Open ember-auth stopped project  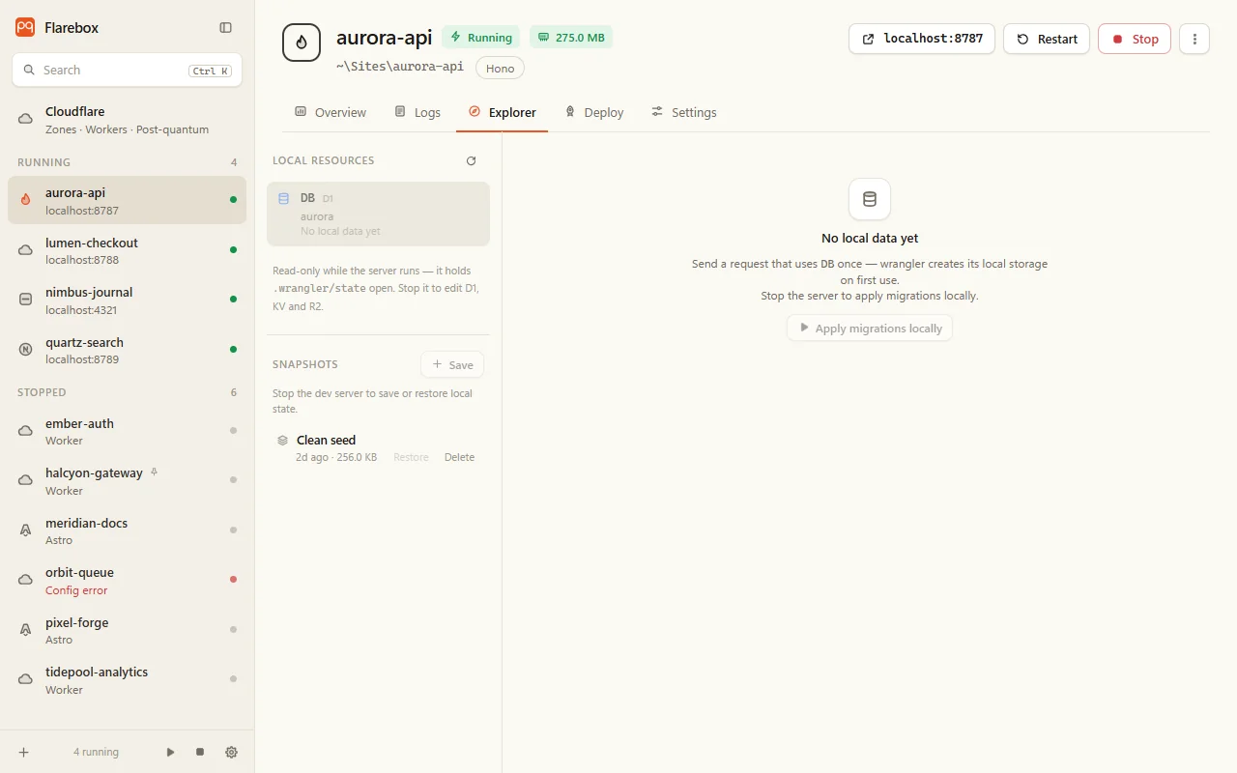tap(127, 431)
